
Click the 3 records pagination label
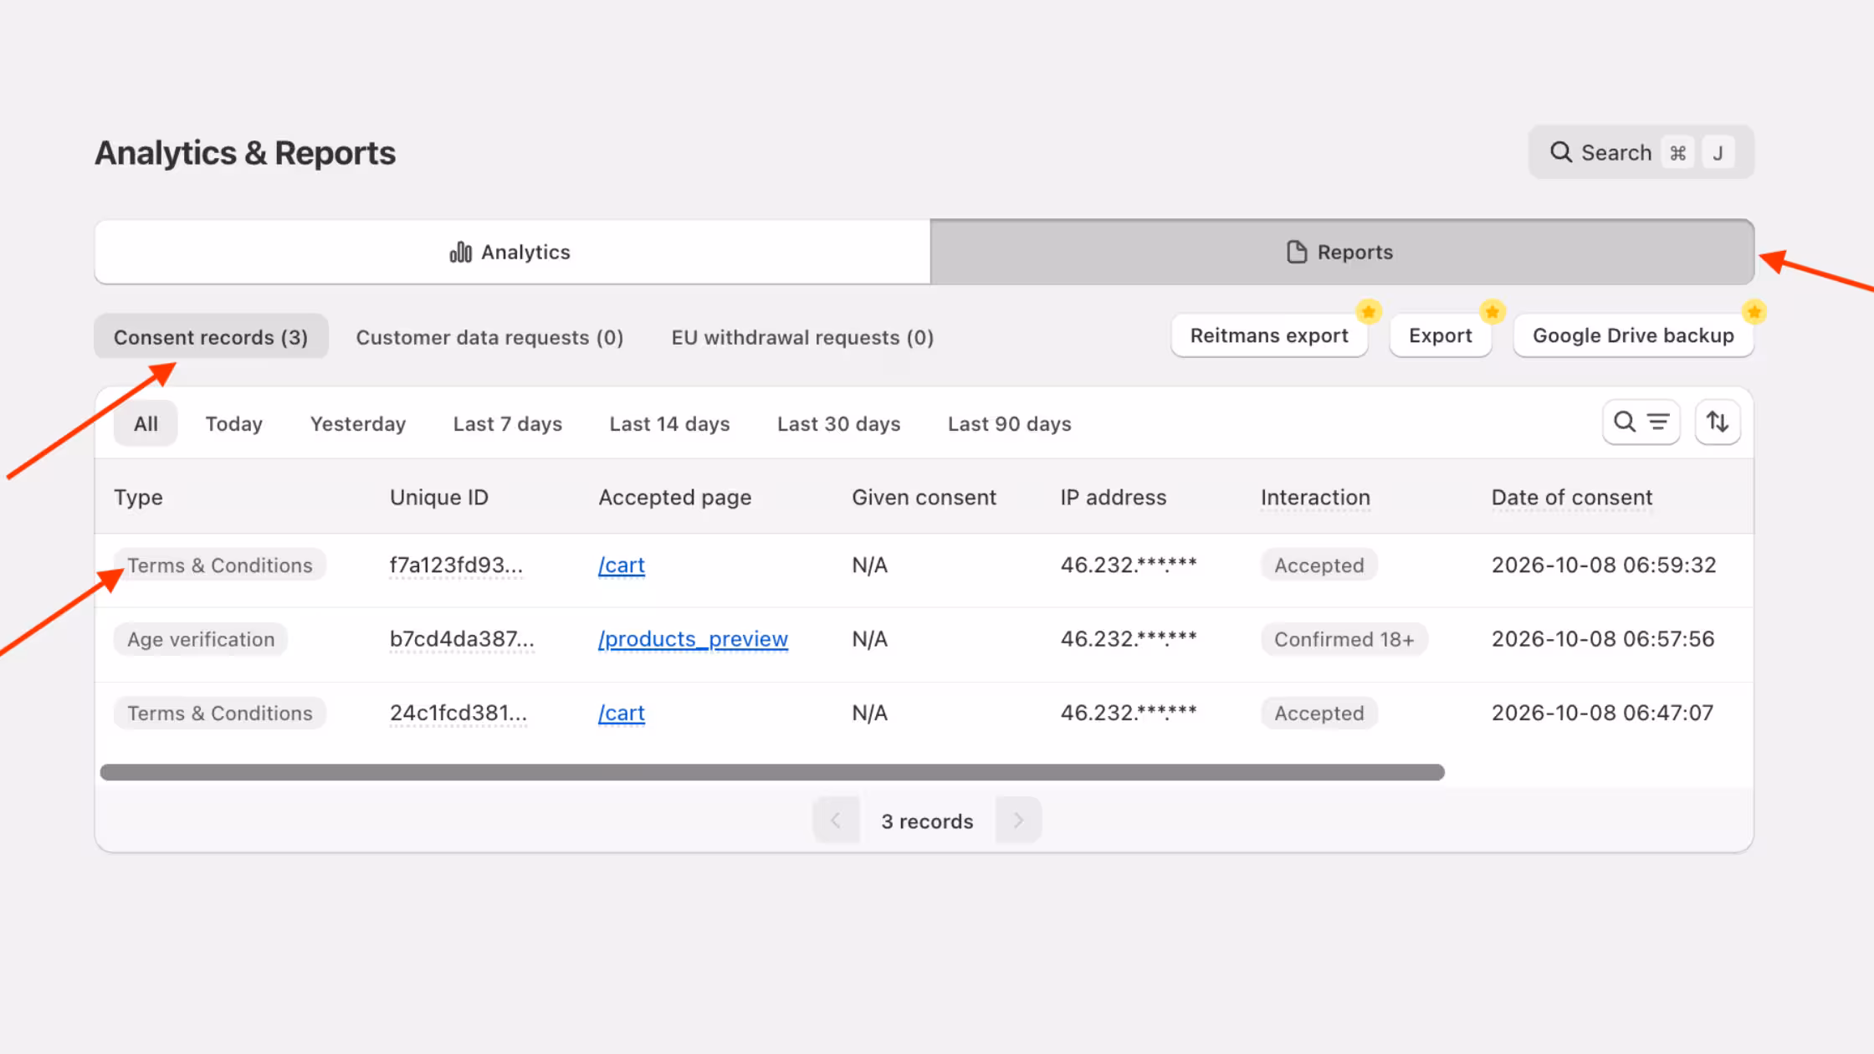[927, 821]
